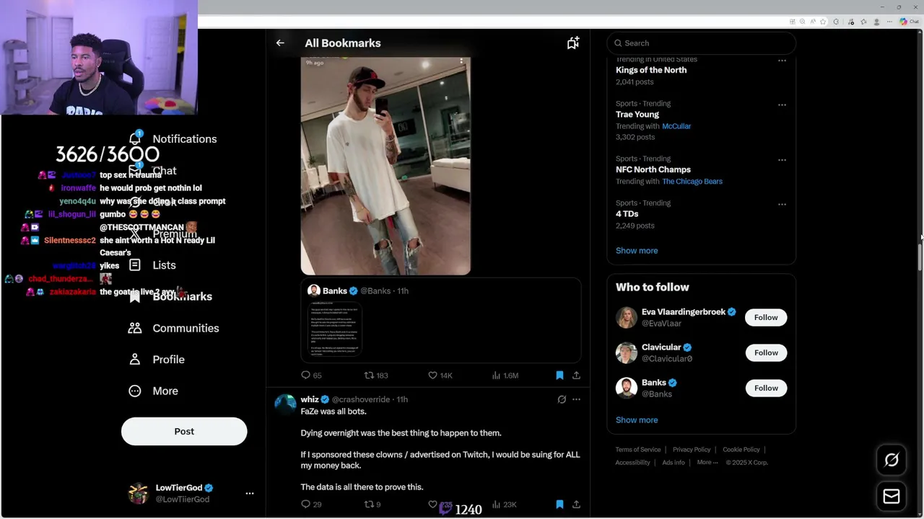The width and height of the screenshot is (924, 519).
Task: Open more options on whiz post
Action: point(576,399)
